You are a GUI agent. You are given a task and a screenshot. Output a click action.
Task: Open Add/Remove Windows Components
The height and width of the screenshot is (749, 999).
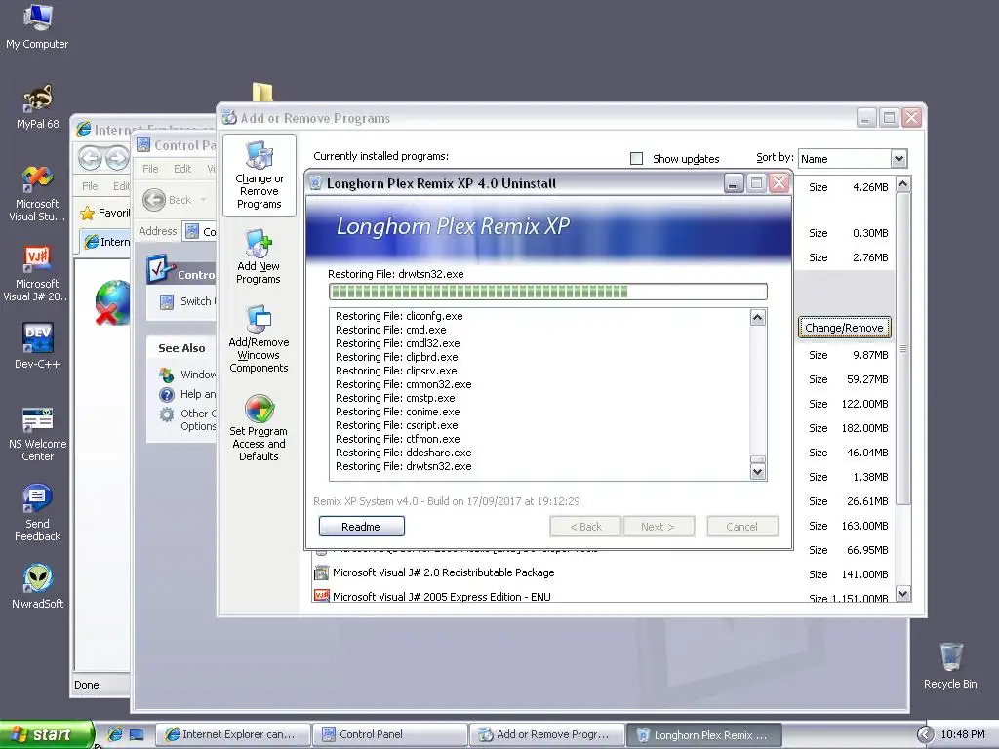tap(259, 338)
